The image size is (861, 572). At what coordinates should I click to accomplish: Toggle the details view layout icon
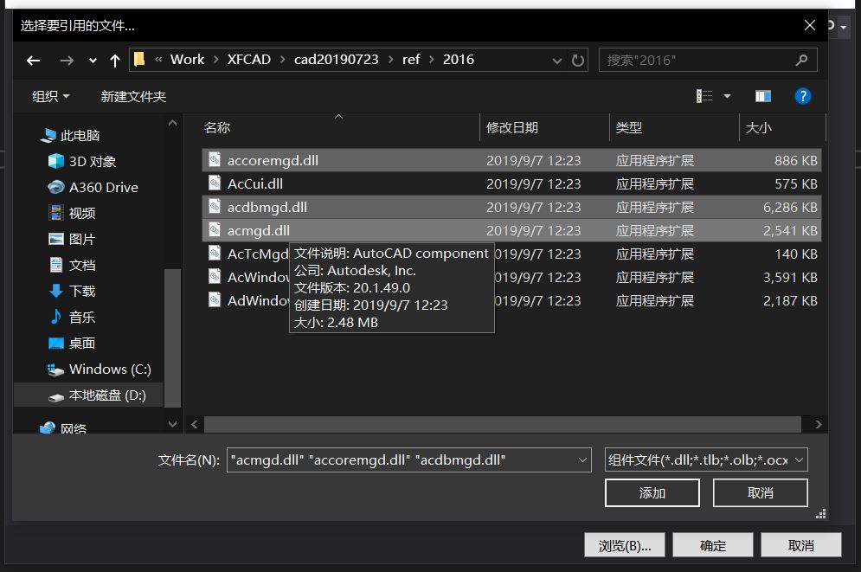tap(705, 95)
